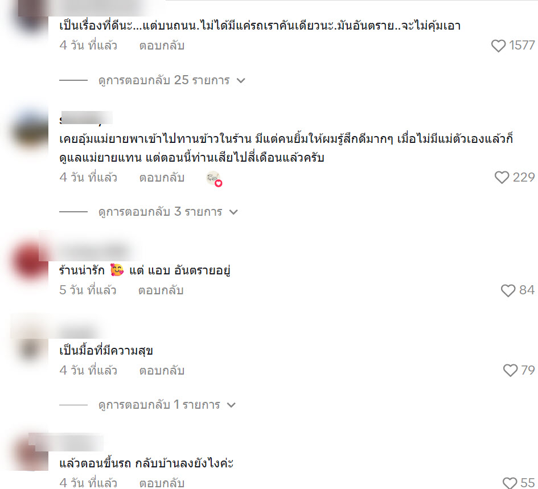The height and width of the screenshot is (489, 538).
Task: Reply to the mother-in-law comment
Action: click(162, 178)
